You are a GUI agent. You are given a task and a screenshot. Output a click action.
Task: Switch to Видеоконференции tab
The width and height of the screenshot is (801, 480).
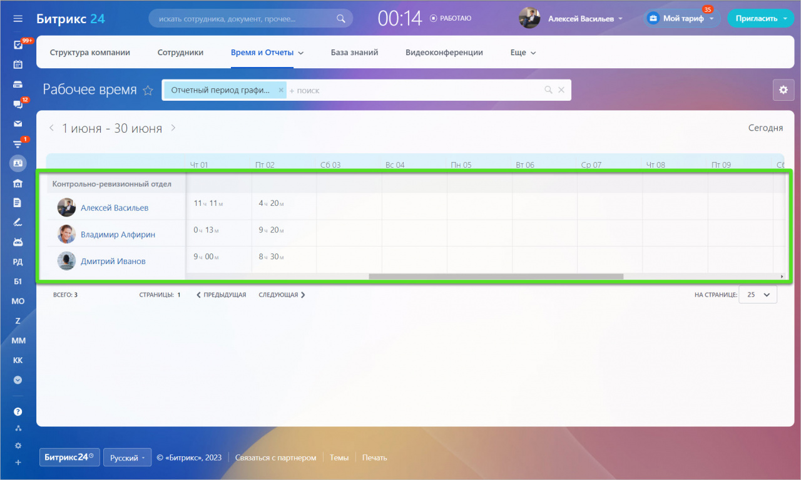444,53
